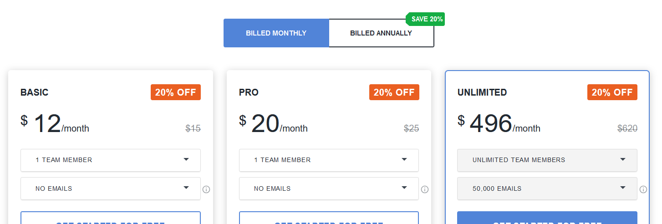Viewport: 662px width, 224px height.
Task: Click the Pro plan 20% OFF badge
Action: tap(394, 92)
